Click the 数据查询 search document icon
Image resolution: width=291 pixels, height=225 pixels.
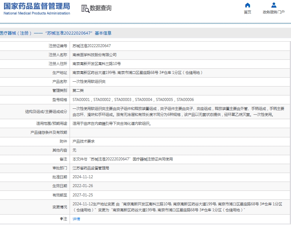coord(85,9)
